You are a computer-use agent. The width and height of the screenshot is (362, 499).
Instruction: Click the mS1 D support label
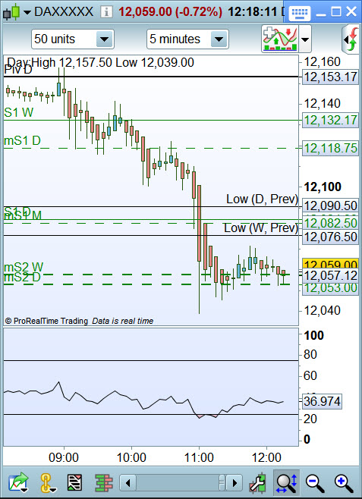(x=22, y=140)
